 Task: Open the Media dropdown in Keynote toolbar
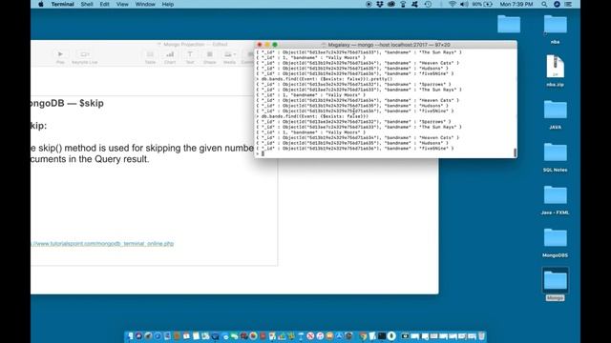(229, 57)
